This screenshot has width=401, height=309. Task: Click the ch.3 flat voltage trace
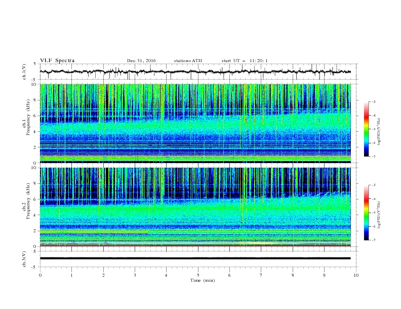(195, 259)
